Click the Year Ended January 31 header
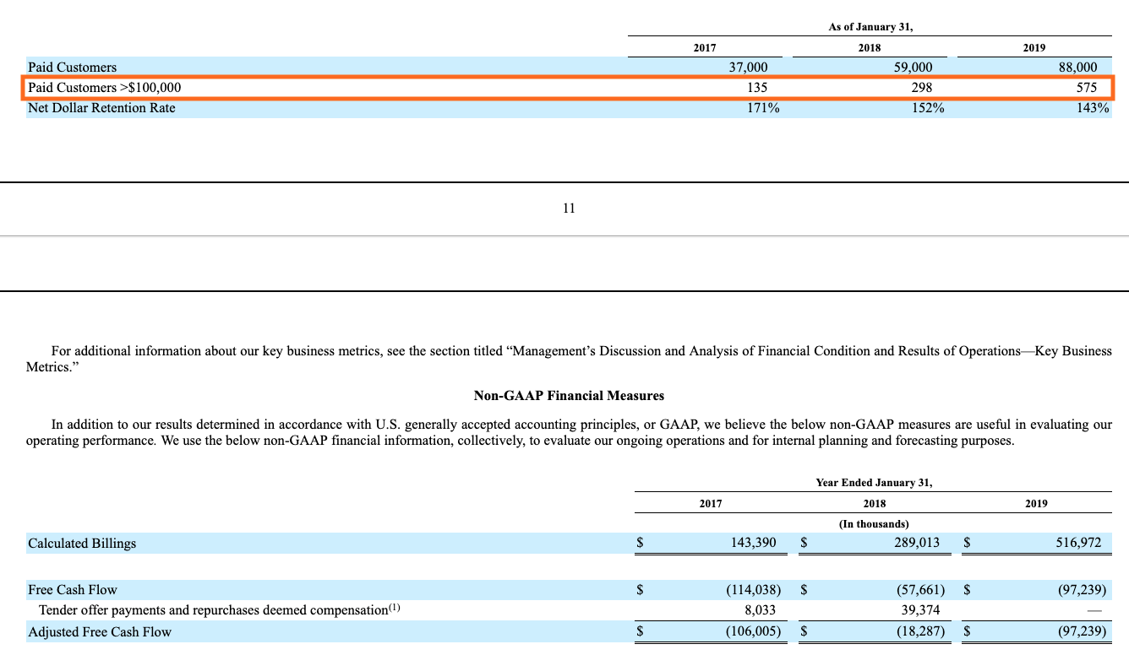 coord(874,482)
